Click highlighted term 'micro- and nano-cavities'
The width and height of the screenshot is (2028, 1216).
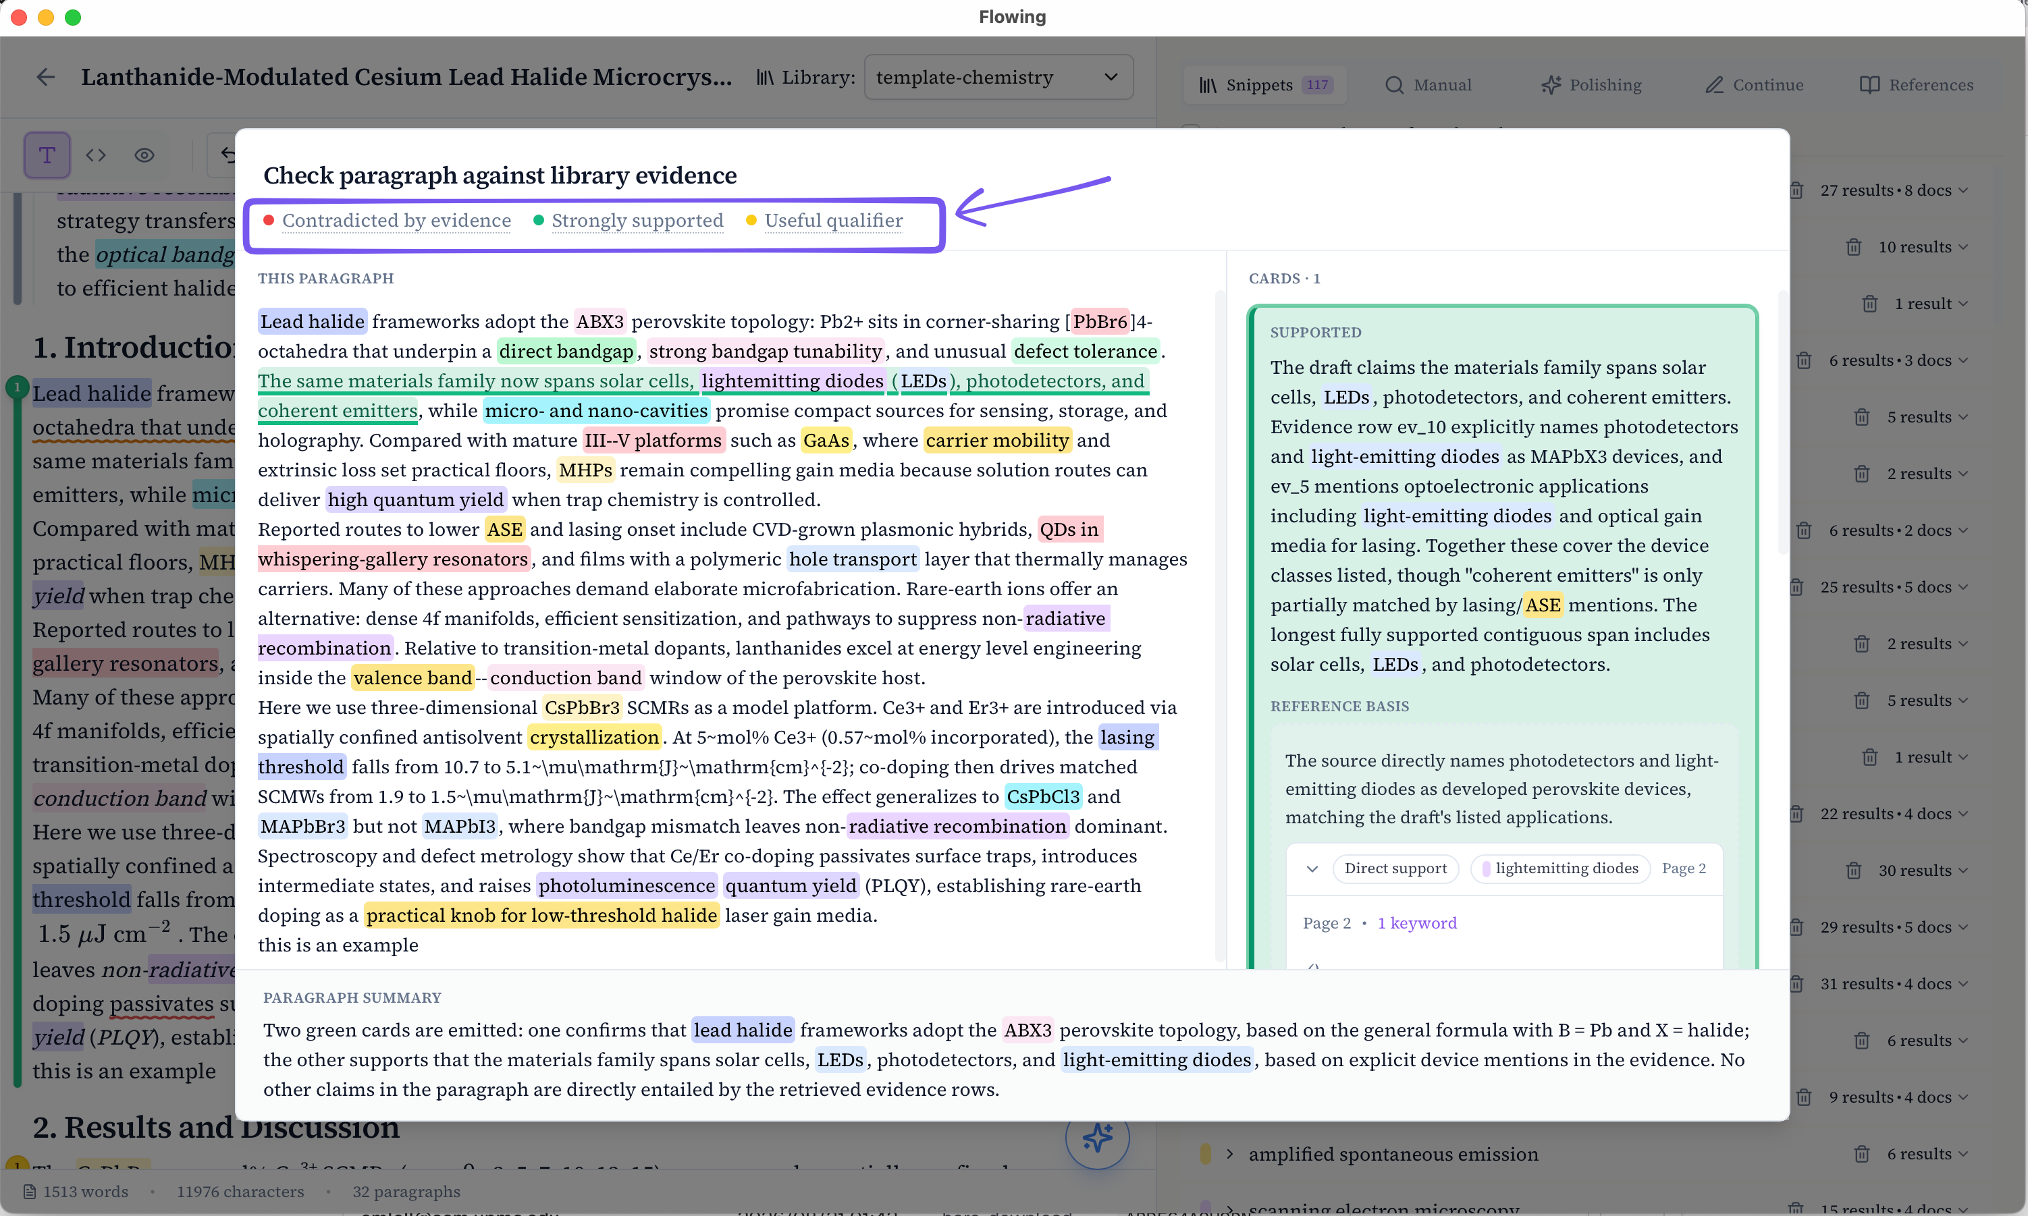[596, 410]
